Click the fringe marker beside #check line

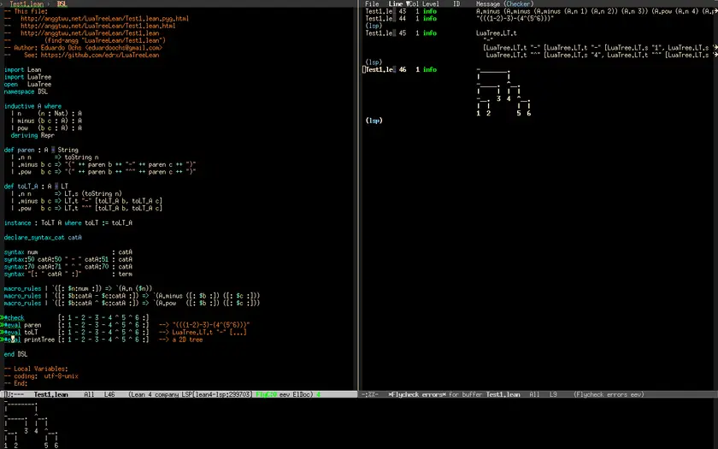[3, 318]
